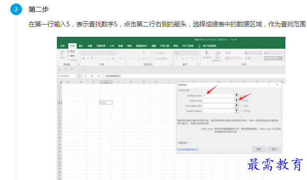307x180 pixels.
Task: Click the Col_index_num input field
Action: click(219, 106)
